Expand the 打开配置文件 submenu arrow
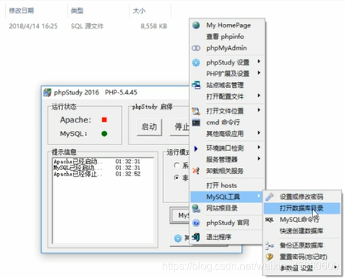 click(259, 96)
